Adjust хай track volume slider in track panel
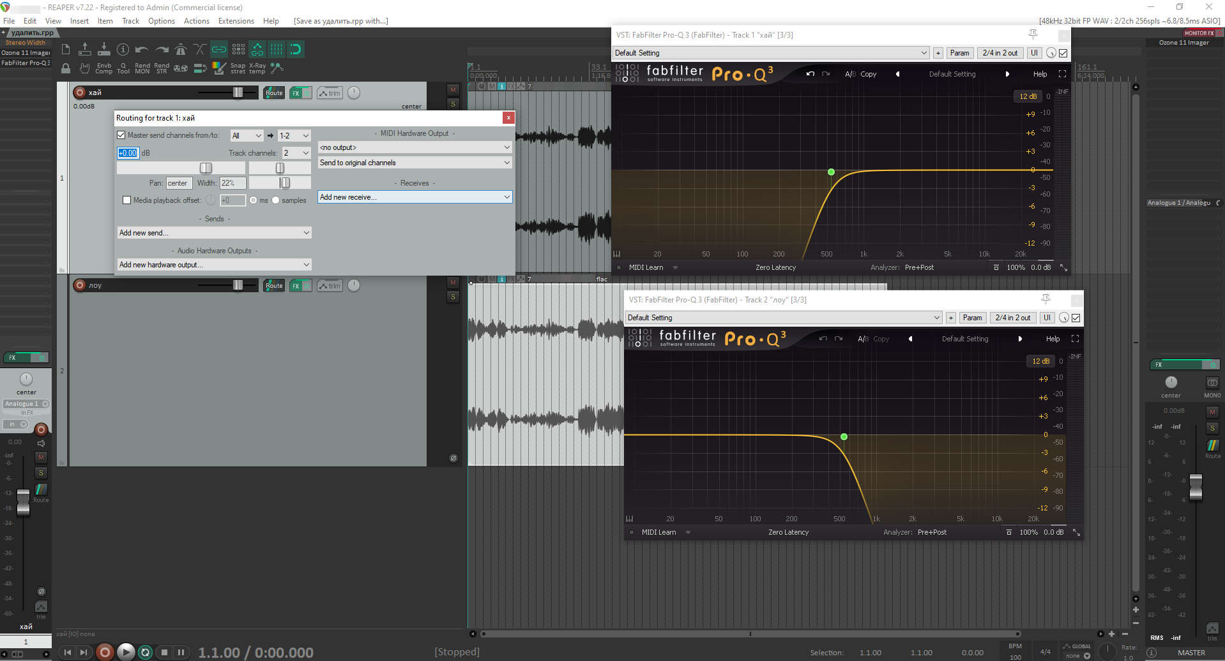The width and height of the screenshot is (1225, 661). [238, 93]
